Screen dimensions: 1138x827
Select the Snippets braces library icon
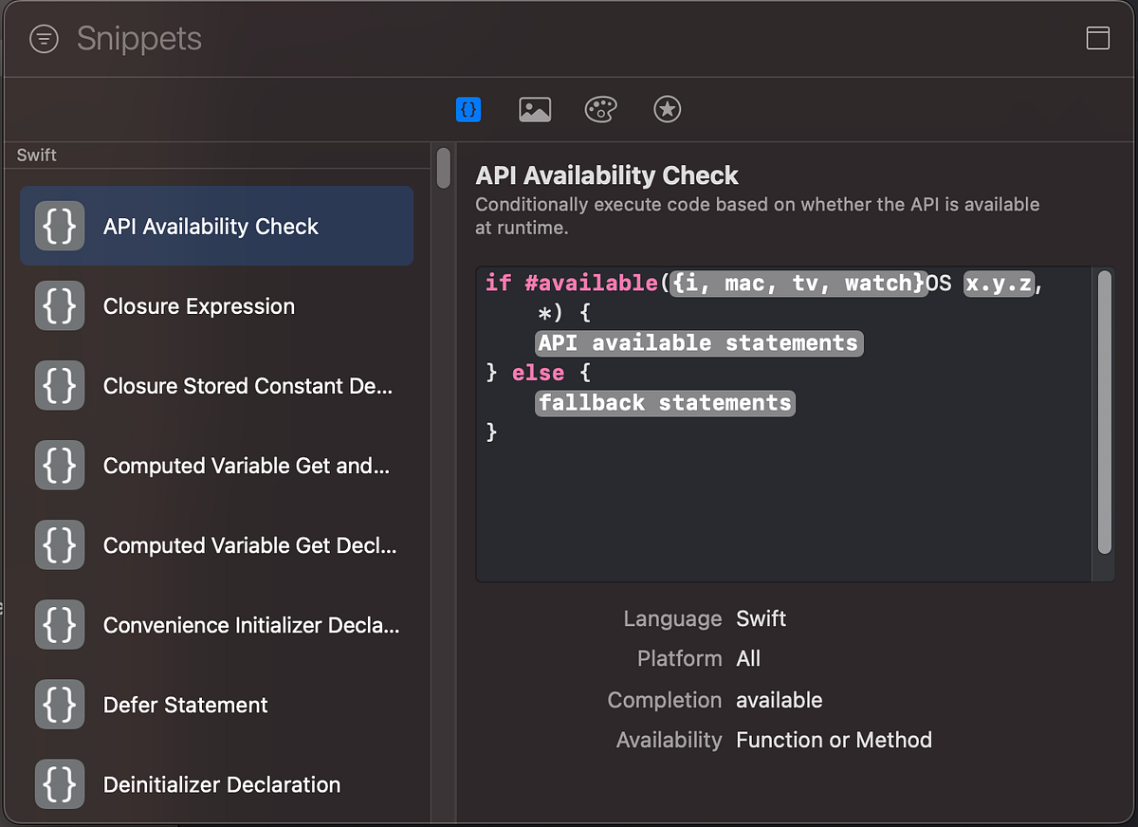(x=468, y=109)
